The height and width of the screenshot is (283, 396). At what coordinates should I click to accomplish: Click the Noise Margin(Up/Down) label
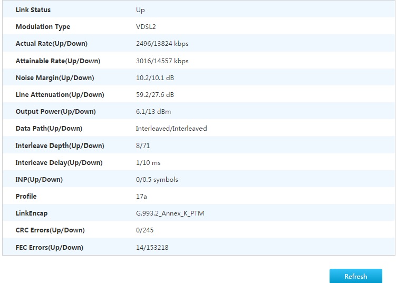55,78
